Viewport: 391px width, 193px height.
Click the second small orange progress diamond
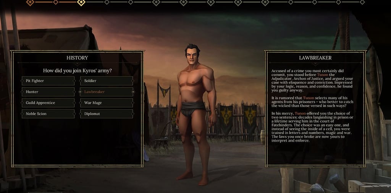[x=56, y=2]
